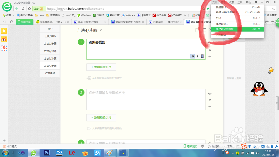Viewport: 279px width, 157px height.
Task: Click first 添加经验引用 button
Action: click(101, 67)
